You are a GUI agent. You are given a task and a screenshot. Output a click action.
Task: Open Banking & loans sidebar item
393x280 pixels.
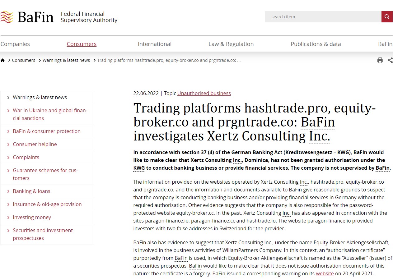(x=31, y=191)
